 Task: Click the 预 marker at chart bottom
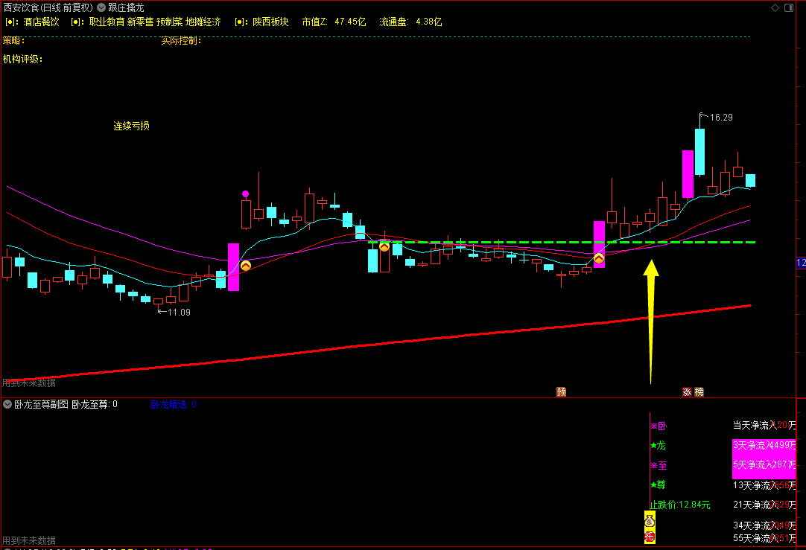[562, 391]
